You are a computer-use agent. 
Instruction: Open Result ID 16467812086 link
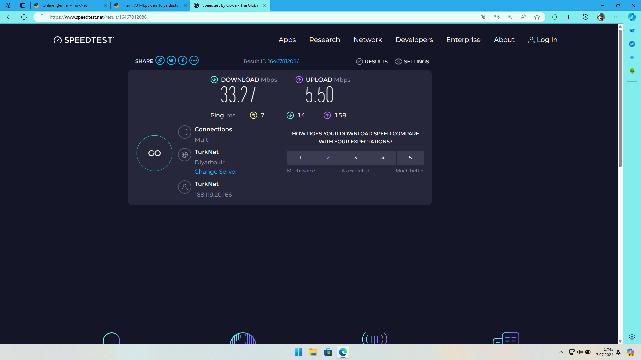tap(284, 61)
